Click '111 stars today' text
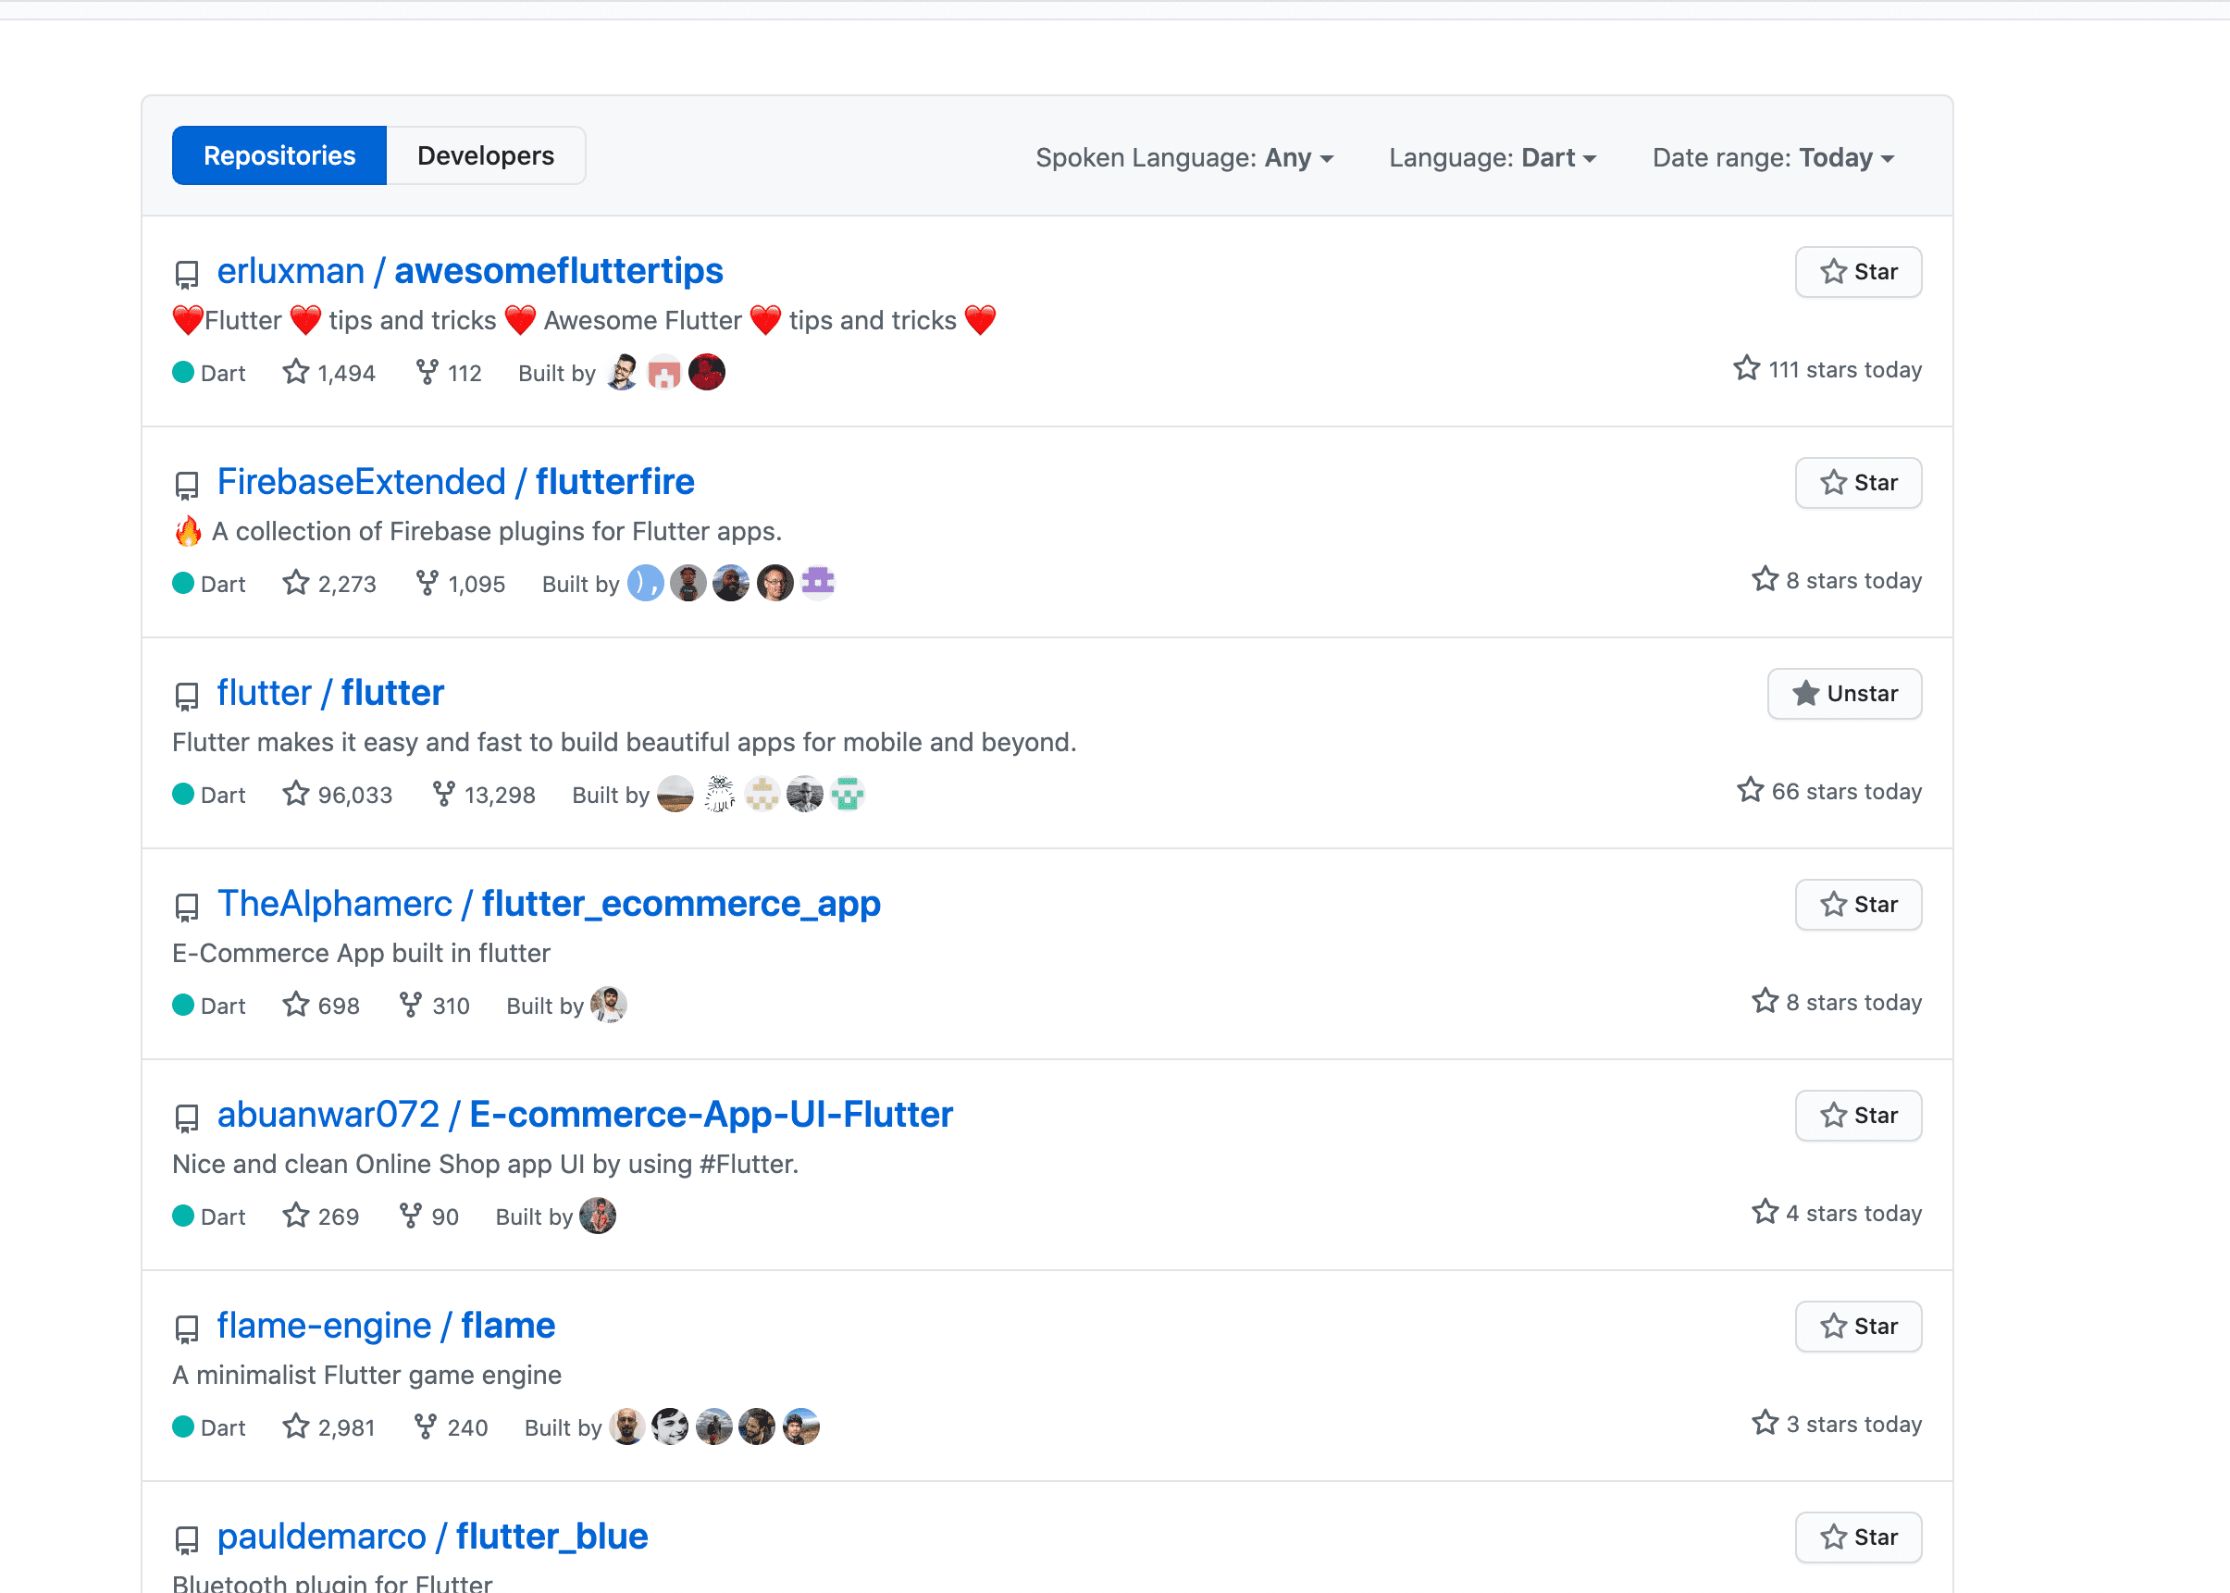This screenshot has width=2230, height=1593. (x=1844, y=370)
